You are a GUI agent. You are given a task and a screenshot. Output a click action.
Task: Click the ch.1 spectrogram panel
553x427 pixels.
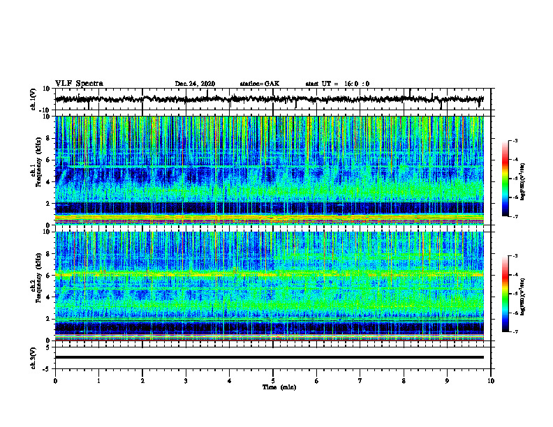pyautogui.click(x=269, y=170)
